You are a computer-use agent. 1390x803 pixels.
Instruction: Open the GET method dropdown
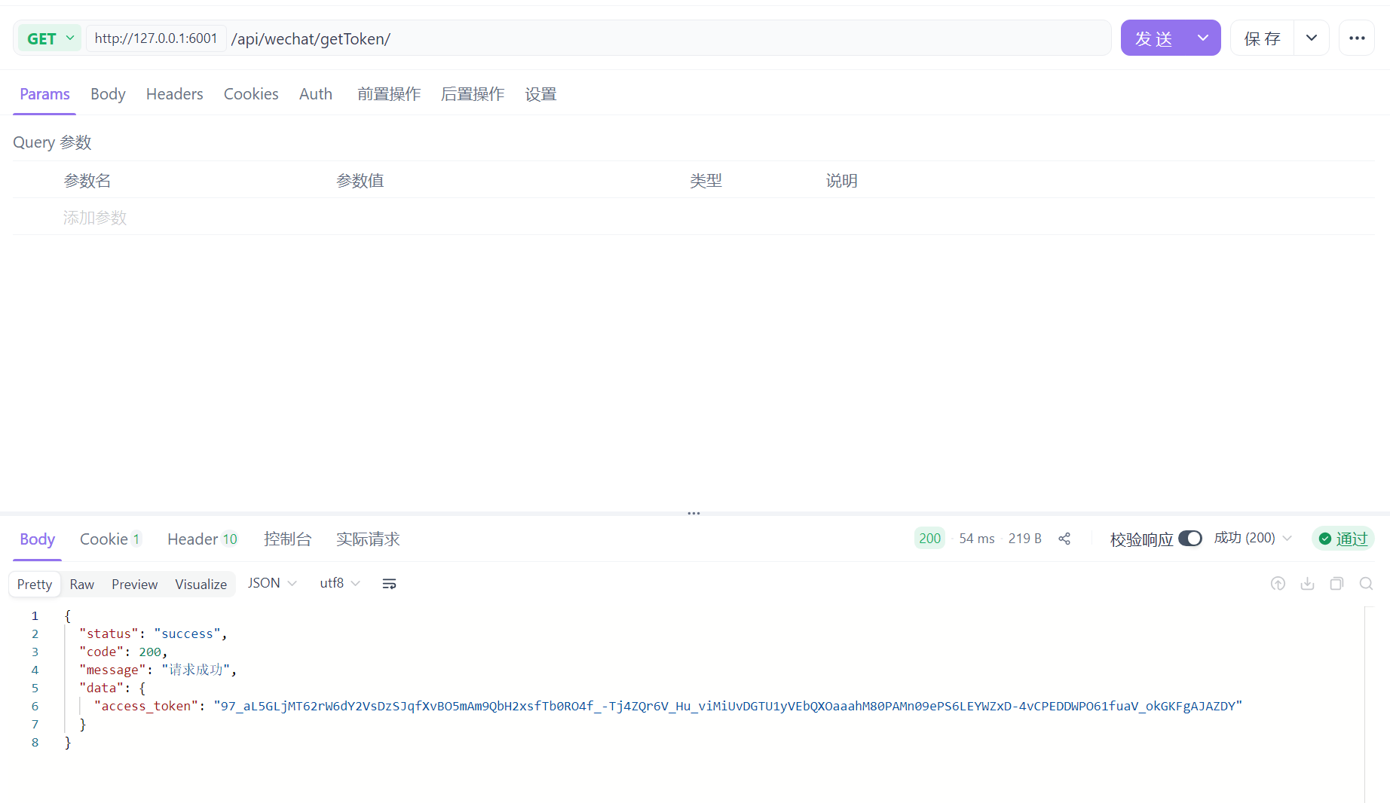point(48,38)
